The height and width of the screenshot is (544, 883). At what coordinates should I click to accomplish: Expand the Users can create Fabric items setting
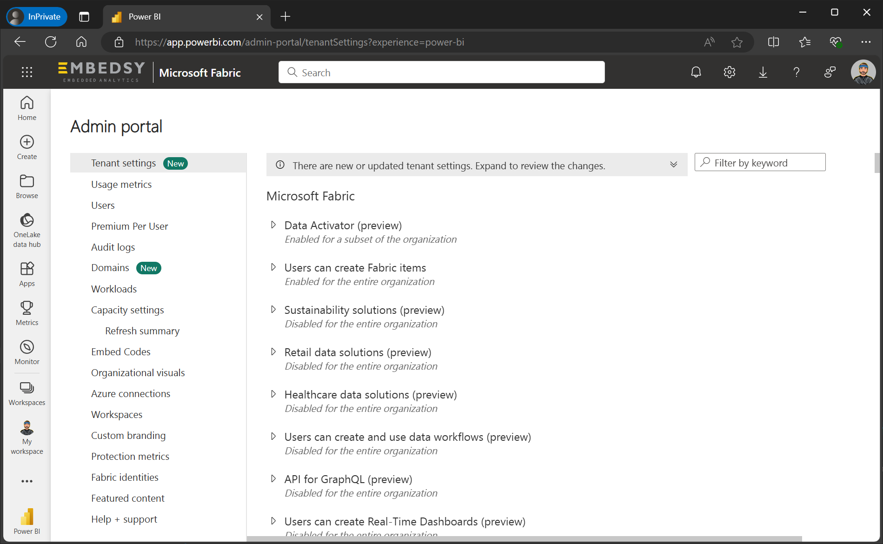tap(273, 267)
